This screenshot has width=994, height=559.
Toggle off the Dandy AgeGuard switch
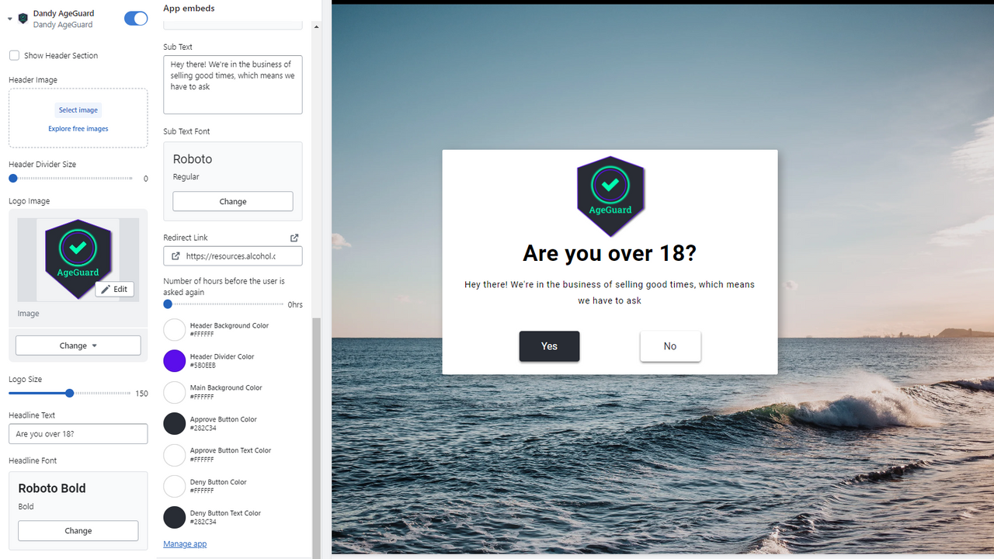pyautogui.click(x=136, y=19)
